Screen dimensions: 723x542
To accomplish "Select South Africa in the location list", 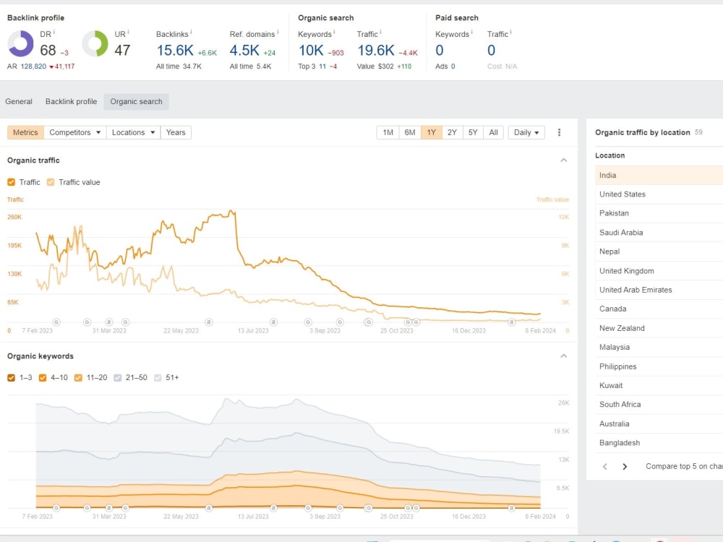I will (x=659, y=404).
